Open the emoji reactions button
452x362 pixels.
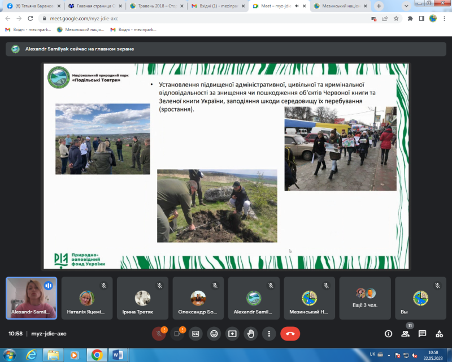214,334
